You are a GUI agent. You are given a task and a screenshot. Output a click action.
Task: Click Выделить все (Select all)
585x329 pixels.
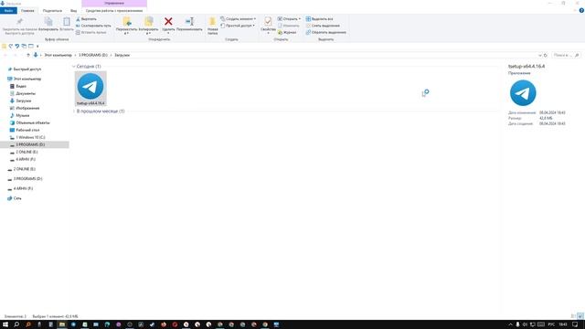pyautogui.click(x=319, y=19)
